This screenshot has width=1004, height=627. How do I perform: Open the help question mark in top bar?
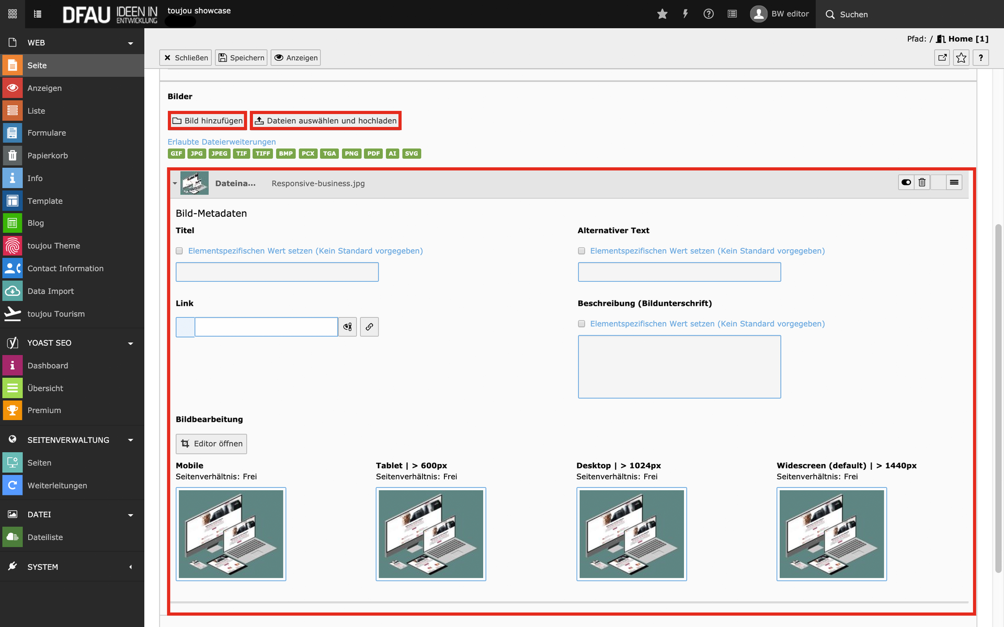pyautogui.click(x=708, y=14)
